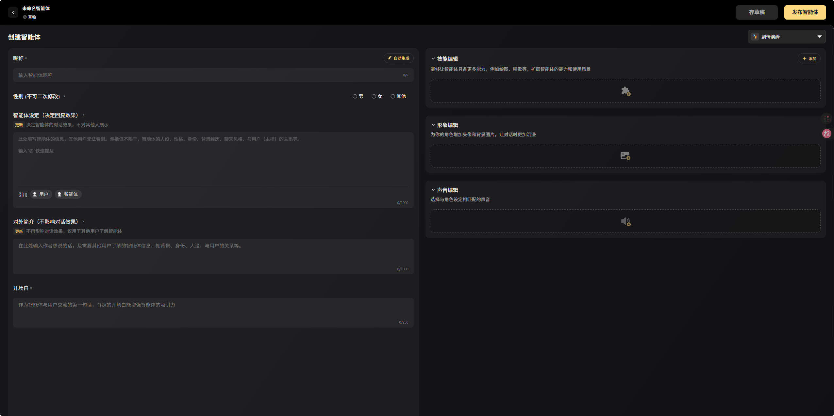Click the 剧情演绎 mode icon
Screen dimensions: 834x416
755,37
